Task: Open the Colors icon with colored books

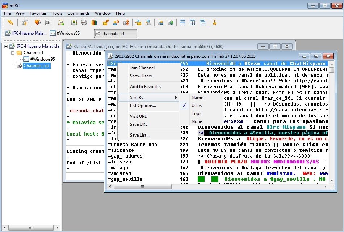Action: (94, 22)
